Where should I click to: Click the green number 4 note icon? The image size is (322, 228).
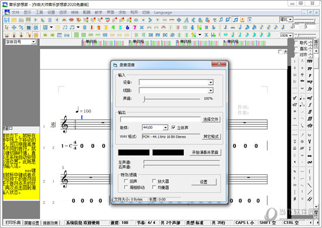click(x=113, y=27)
